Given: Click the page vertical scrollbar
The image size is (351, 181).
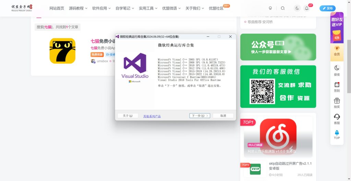Looking at the screenshot, I should coord(349,66).
